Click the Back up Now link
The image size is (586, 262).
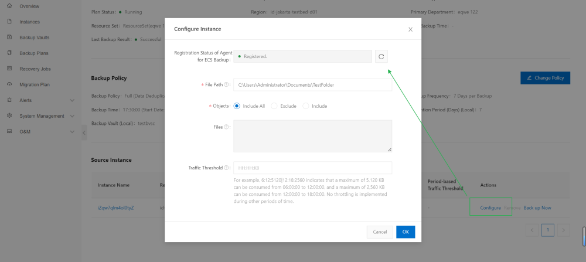537,208
